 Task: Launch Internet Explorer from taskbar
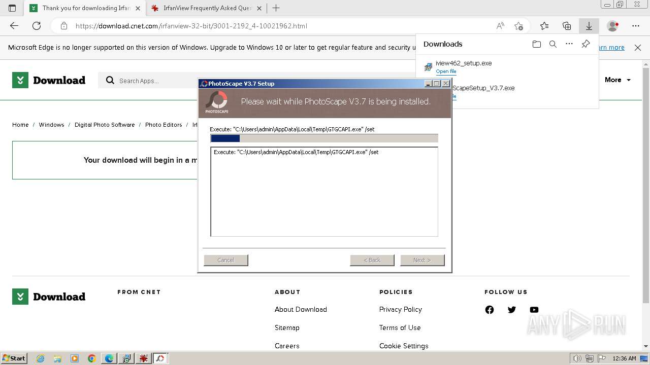click(x=41, y=358)
